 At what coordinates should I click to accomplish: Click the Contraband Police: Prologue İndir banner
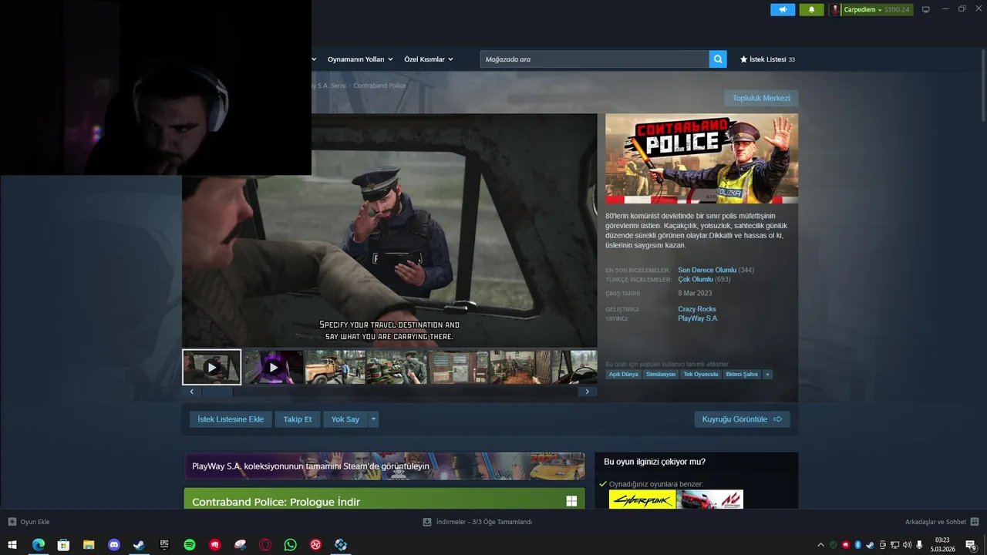coord(384,498)
